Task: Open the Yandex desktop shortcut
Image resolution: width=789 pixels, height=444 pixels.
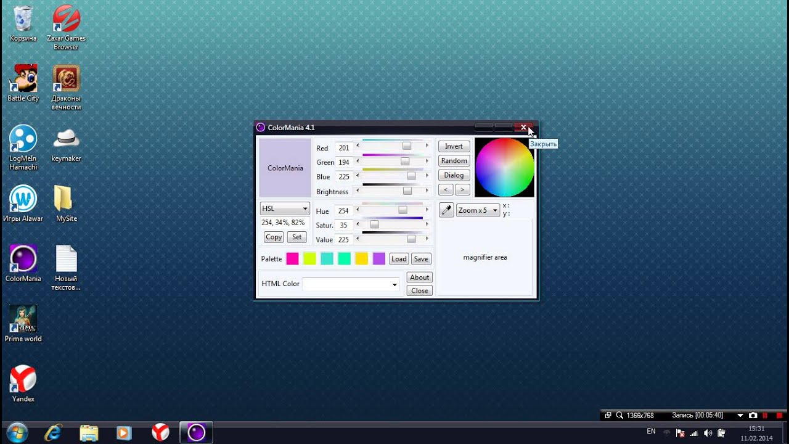Action: pos(23,384)
